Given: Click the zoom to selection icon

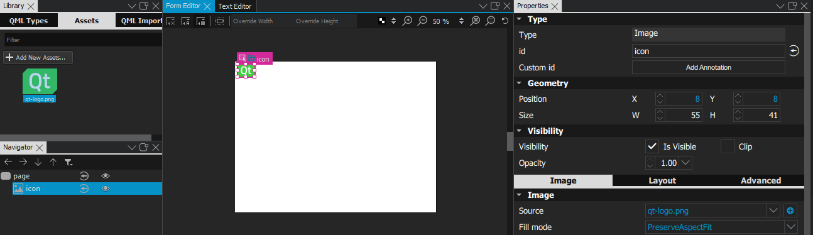Looking at the screenshot, I should (x=490, y=21).
